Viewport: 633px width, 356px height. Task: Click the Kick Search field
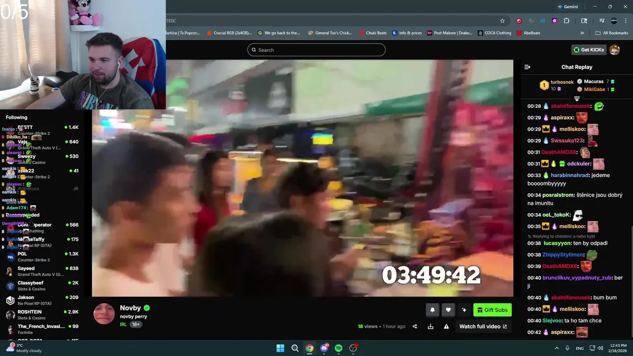pos(316,50)
